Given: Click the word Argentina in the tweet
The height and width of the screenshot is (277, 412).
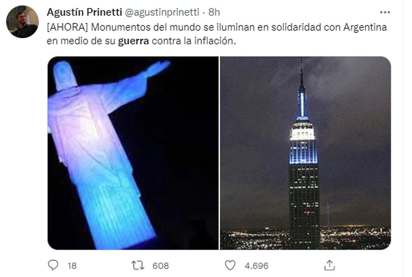Looking at the screenshot, I should [365, 27].
